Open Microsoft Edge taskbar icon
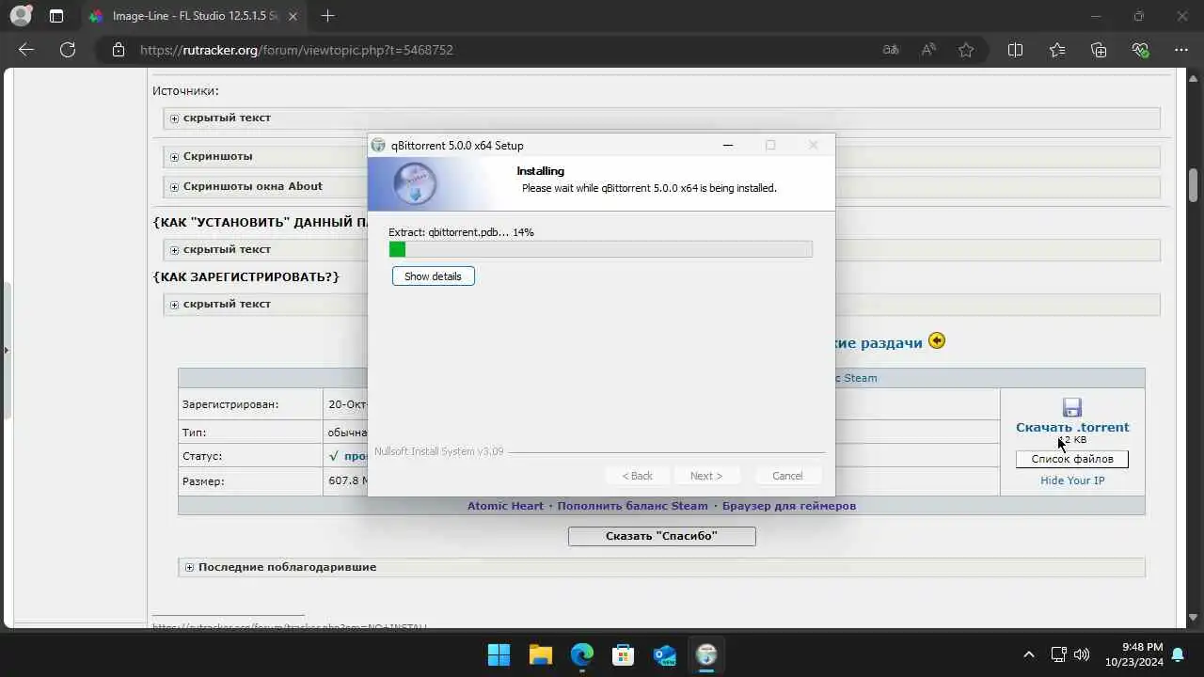 point(582,654)
